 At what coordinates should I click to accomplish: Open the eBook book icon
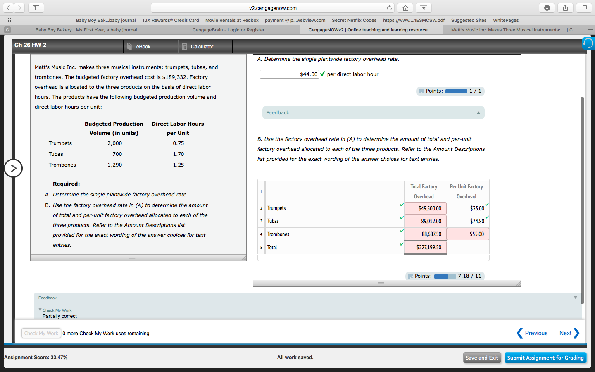[x=130, y=47]
